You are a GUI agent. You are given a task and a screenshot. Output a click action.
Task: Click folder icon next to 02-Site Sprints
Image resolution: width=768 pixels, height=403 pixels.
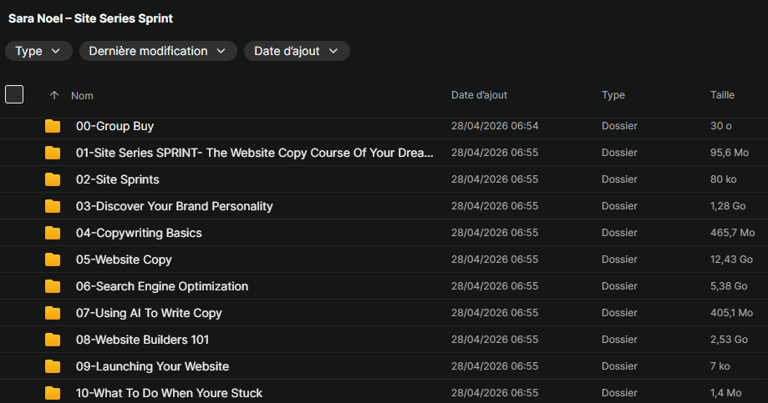click(x=53, y=179)
